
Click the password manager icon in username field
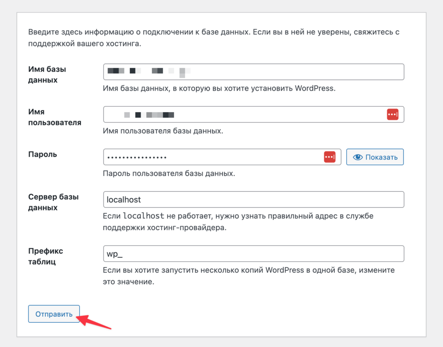[392, 115]
